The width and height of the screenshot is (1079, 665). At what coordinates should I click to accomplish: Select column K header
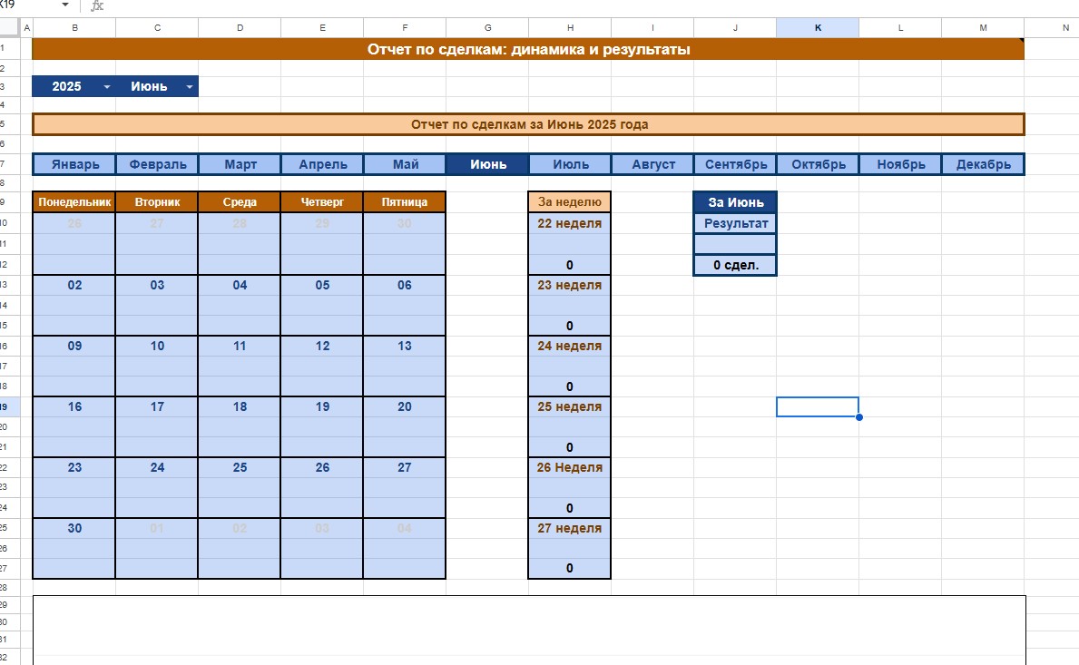(818, 28)
